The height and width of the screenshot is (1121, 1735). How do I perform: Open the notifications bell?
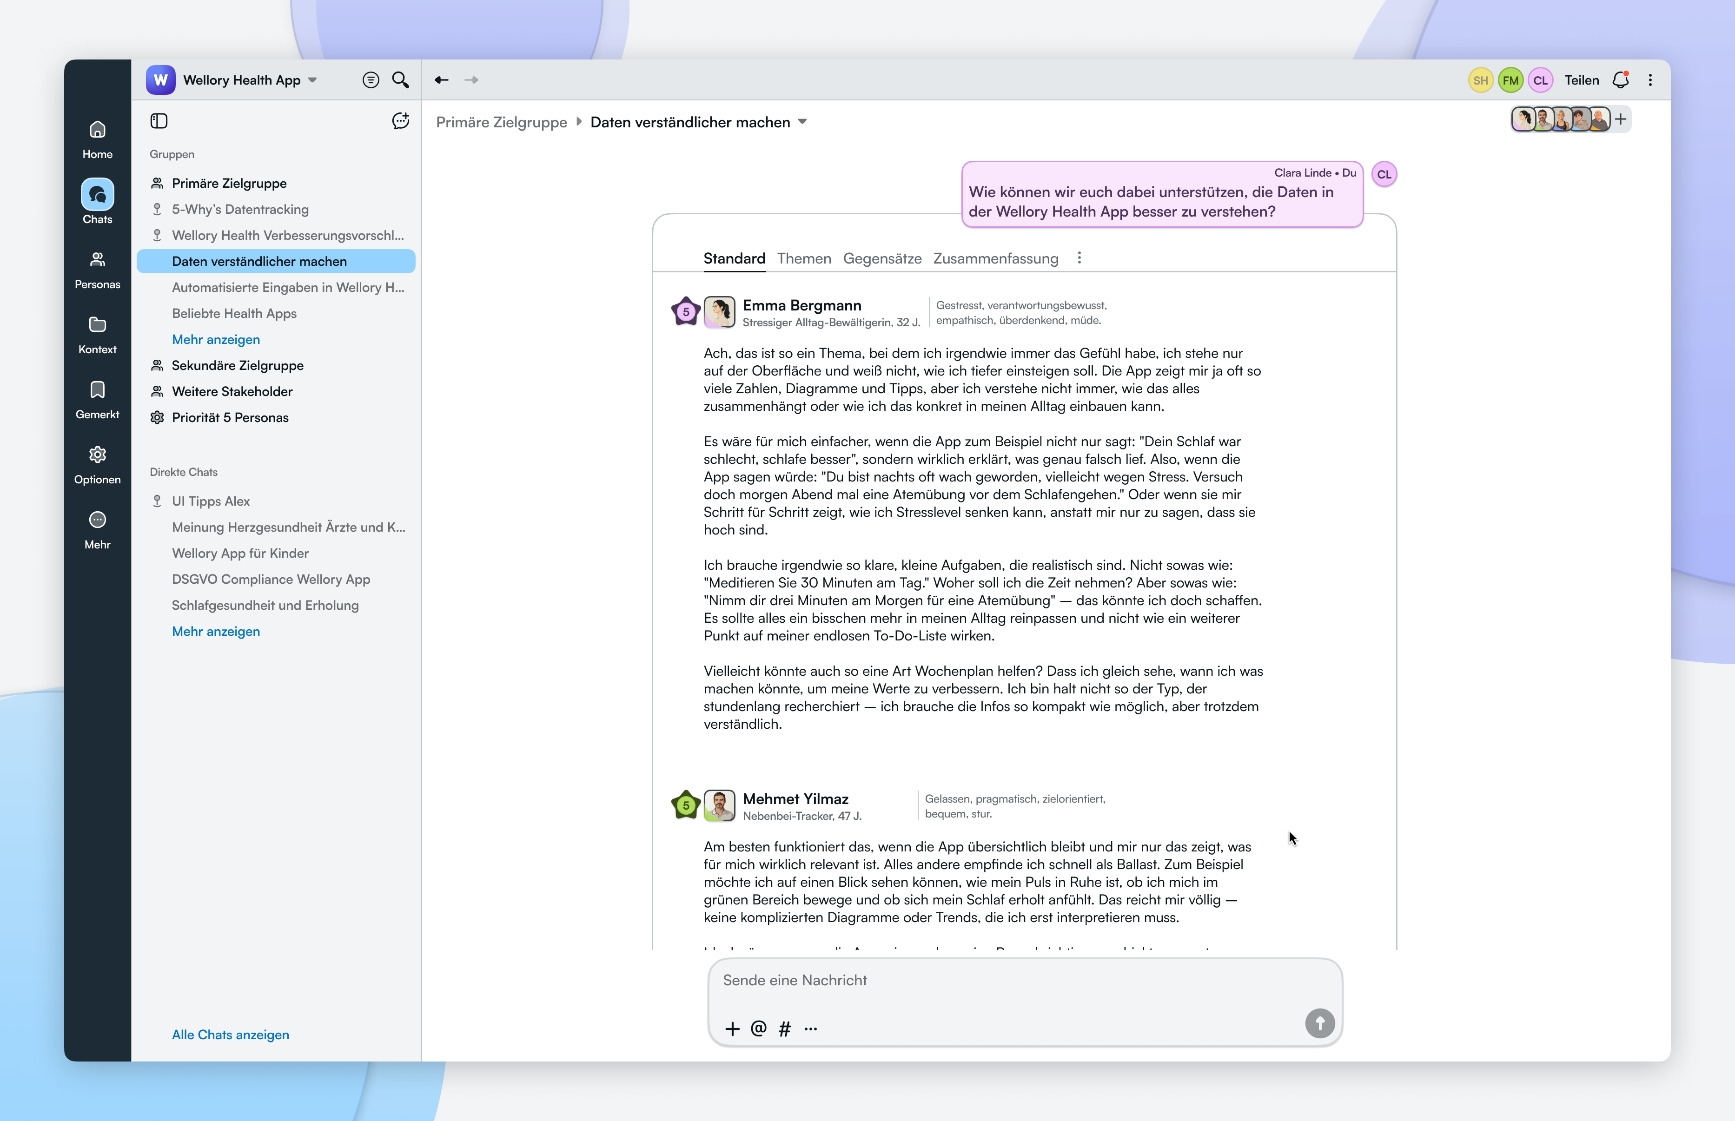pos(1620,80)
